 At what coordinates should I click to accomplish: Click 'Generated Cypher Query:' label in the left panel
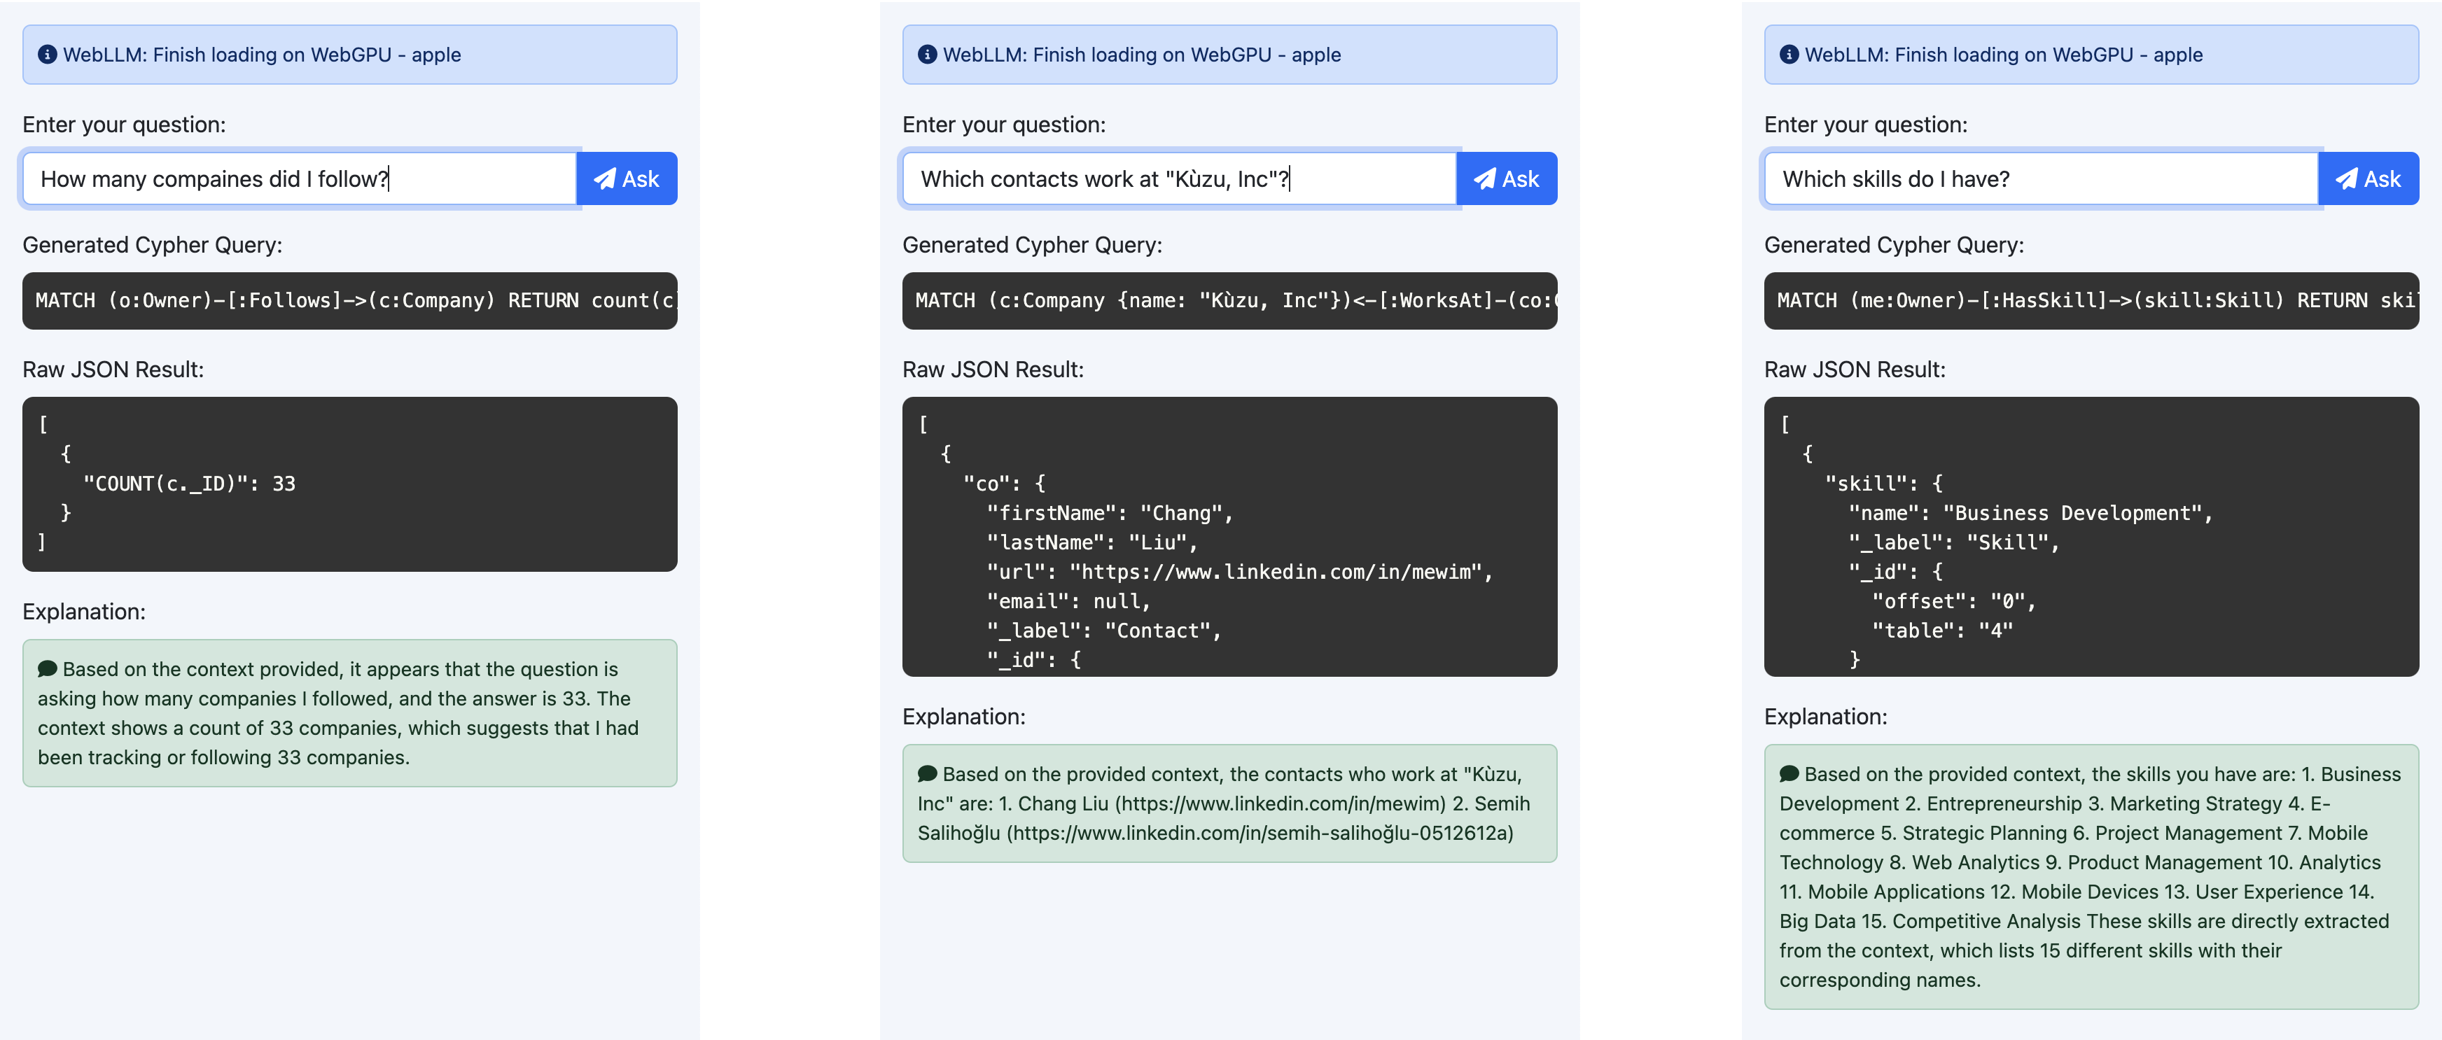[x=153, y=246]
